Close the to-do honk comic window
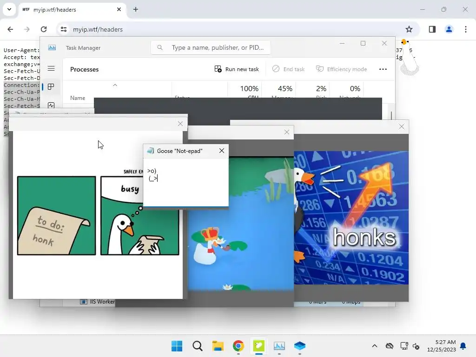The height and width of the screenshot is (357, 476). point(180,124)
